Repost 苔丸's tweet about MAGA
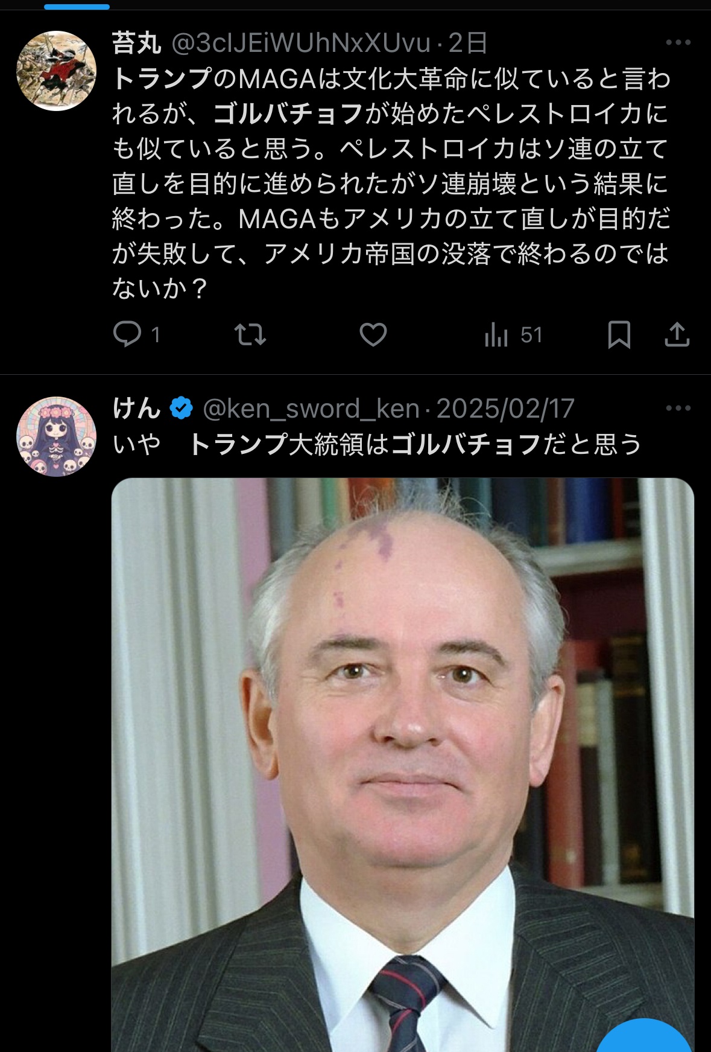 click(x=250, y=334)
